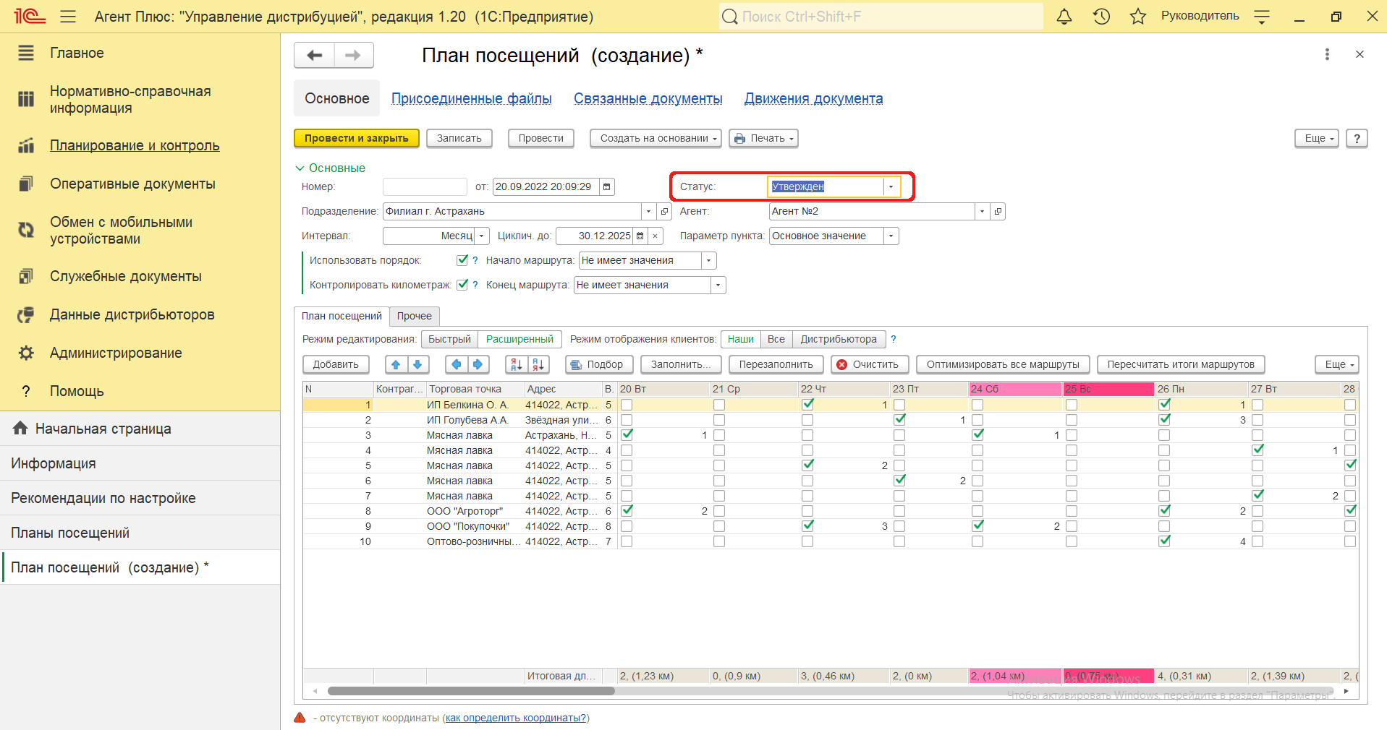
Task: Select Дистрибьютора client display mode
Action: point(839,339)
